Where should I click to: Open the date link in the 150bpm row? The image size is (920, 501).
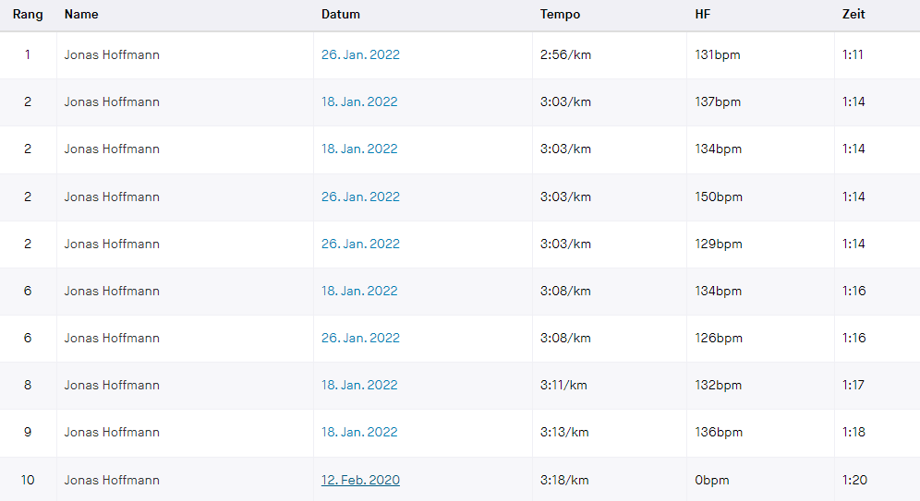[x=360, y=197]
